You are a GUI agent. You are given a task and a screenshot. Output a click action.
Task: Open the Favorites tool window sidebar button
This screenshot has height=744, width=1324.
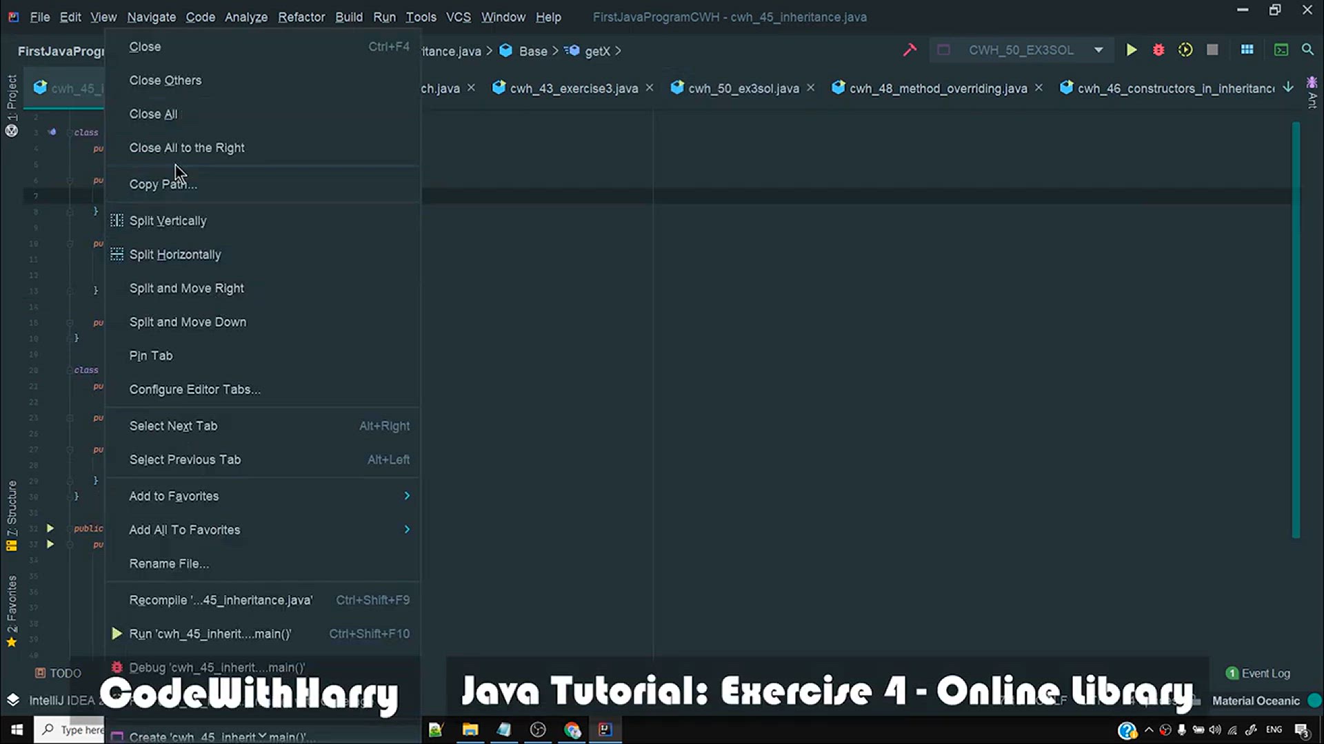[x=12, y=610]
